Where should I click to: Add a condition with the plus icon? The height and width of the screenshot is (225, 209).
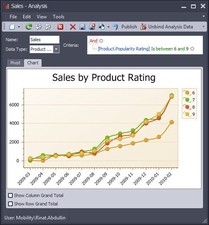pyautogui.click(x=101, y=41)
